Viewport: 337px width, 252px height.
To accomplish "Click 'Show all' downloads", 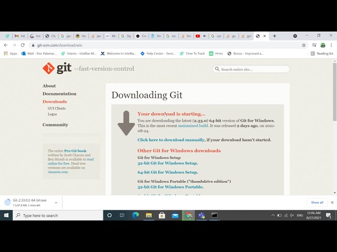I will tap(317, 203).
